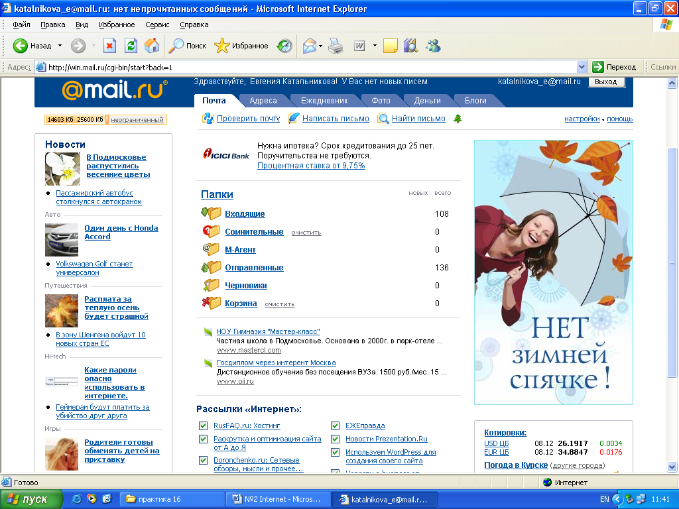679x509 pixels.
Task: Open the Входящие folder link
Action: tap(245, 214)
